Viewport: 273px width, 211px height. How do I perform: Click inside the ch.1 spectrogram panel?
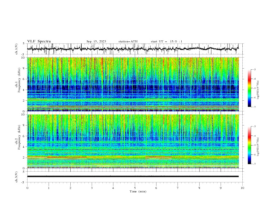(x=133, y=84)
